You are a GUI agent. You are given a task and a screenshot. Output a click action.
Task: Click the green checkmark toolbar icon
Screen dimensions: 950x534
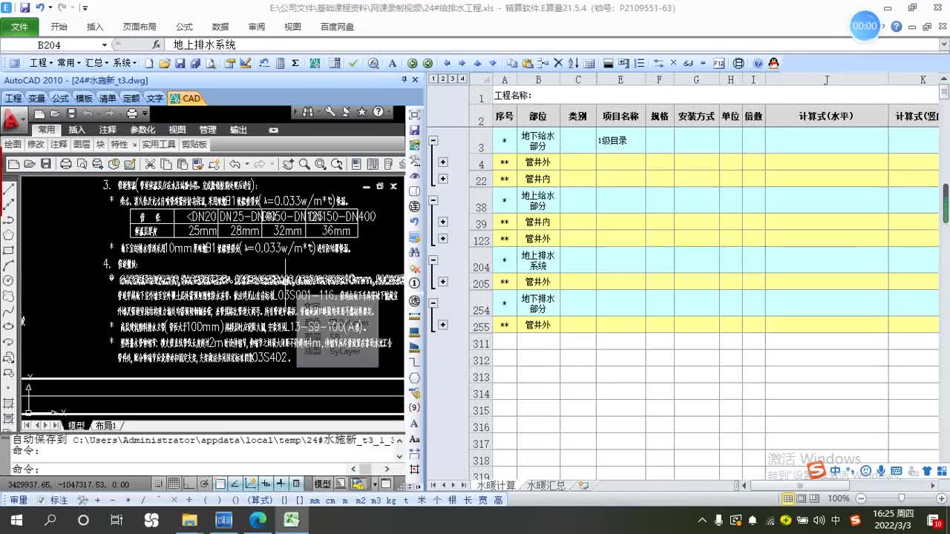coord(353,64)
